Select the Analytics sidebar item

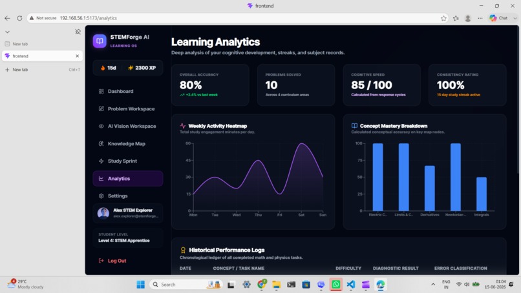coord(128,179)
